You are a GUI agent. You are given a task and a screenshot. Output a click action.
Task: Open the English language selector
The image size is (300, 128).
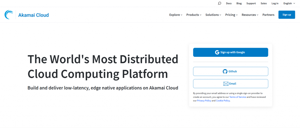[x=289, y=4]
